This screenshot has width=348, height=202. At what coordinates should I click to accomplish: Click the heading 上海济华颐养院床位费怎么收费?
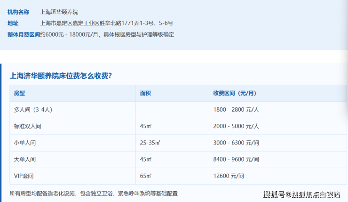pos(61,76)
